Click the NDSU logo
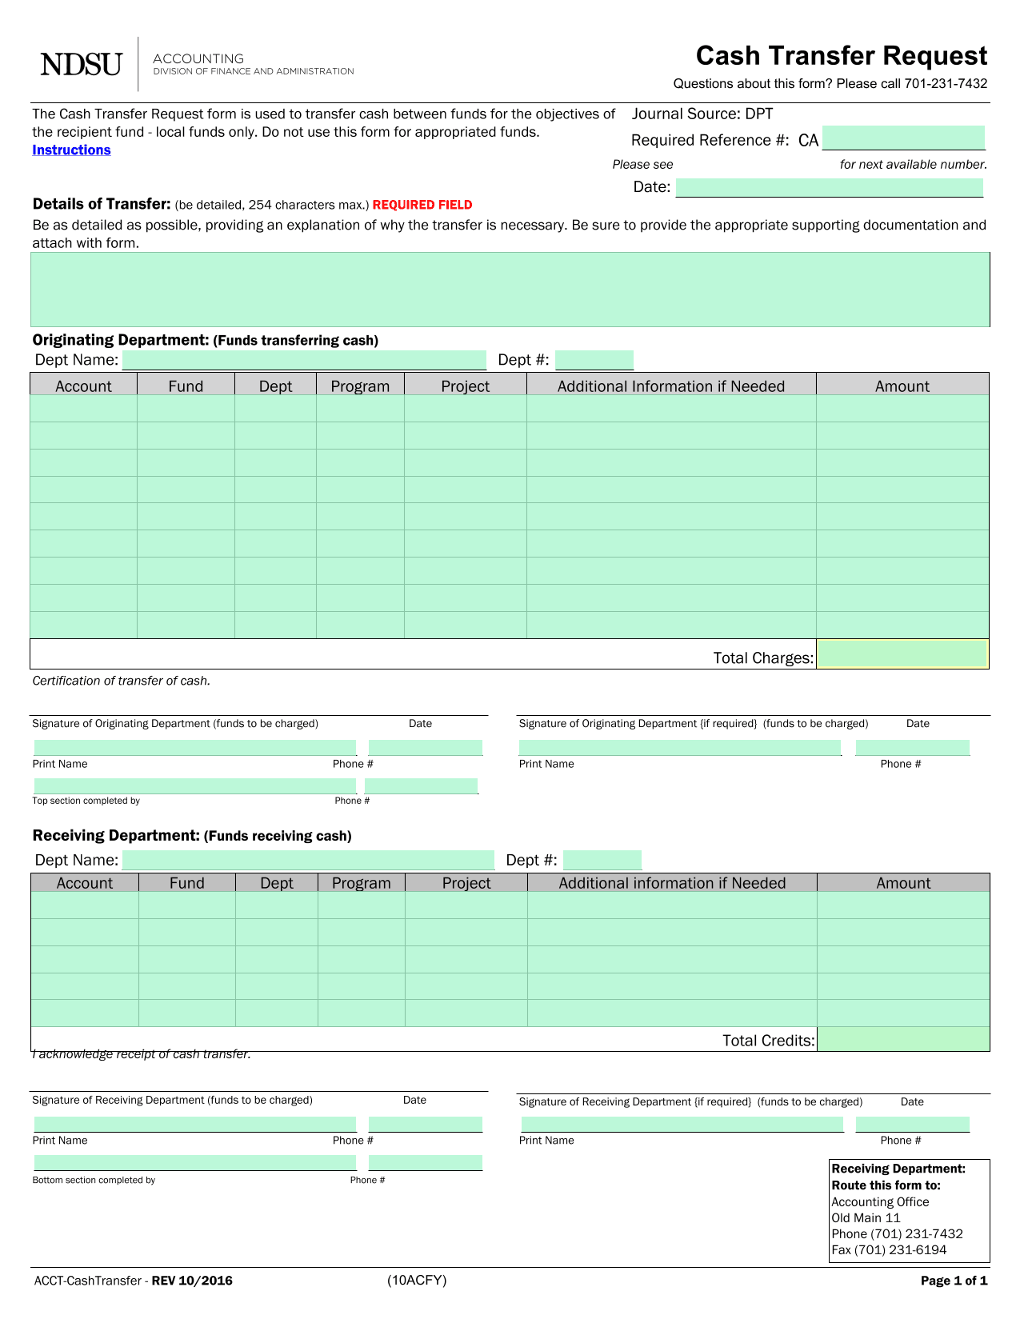 click(82, 64)
